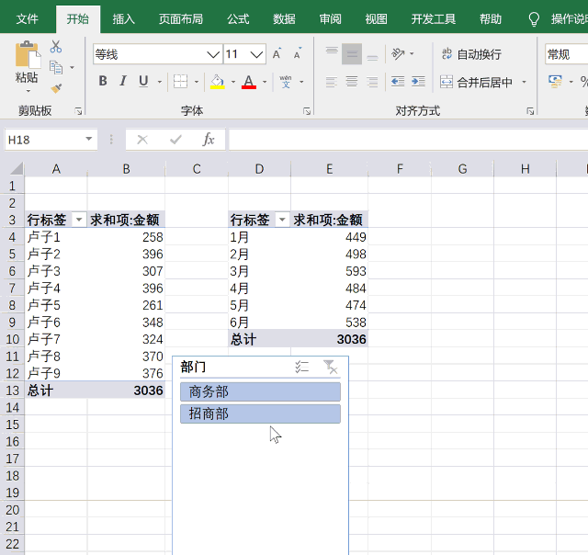
Task: Click the phonetic guide wén icon
Action: (286, 82)
